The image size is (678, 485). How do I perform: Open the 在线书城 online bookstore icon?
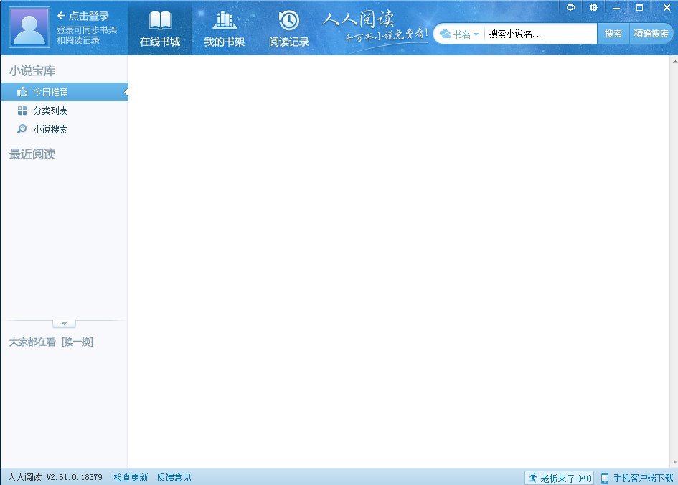point(160,27)
